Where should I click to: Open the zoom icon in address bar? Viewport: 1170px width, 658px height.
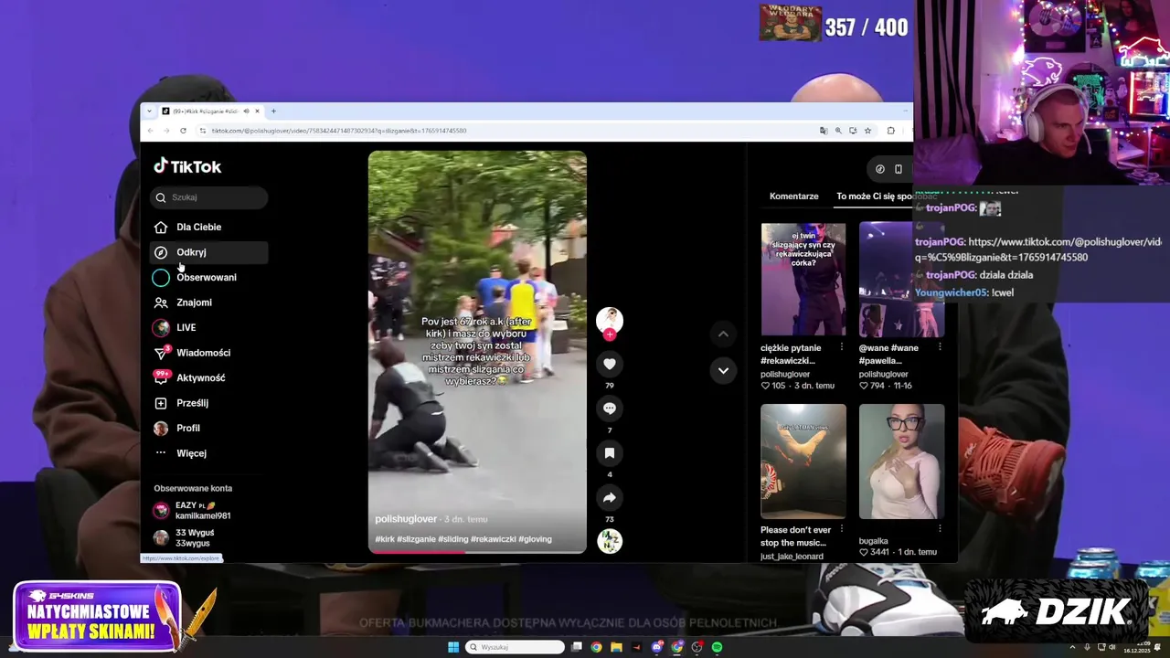point(838,131)
